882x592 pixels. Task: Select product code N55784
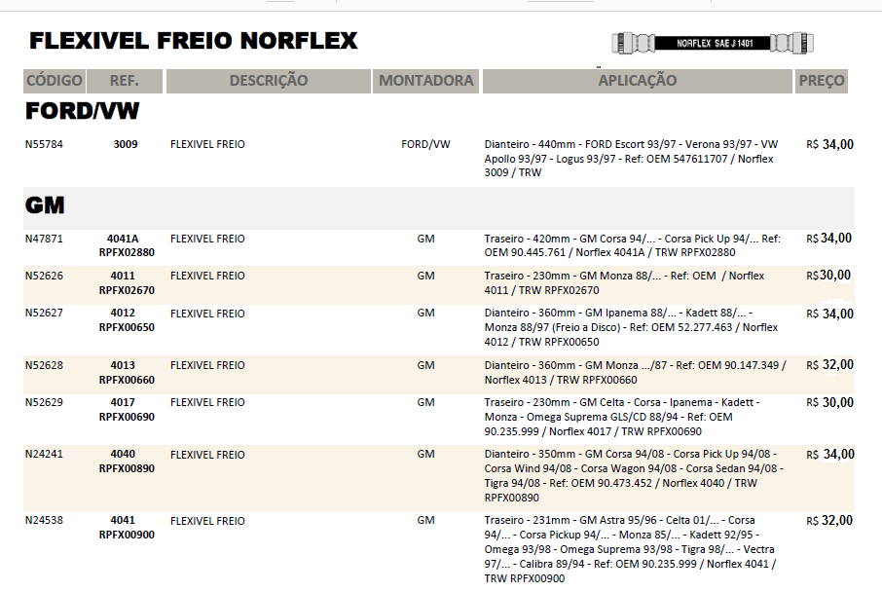[44, 145]
